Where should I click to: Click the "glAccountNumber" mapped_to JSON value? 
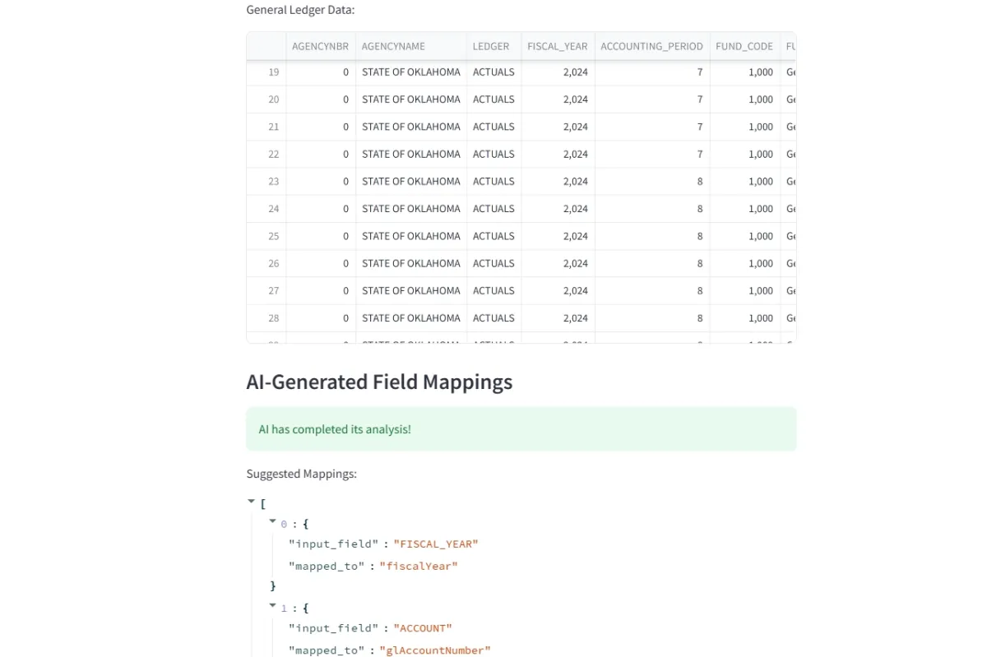(x=435, y=650)
